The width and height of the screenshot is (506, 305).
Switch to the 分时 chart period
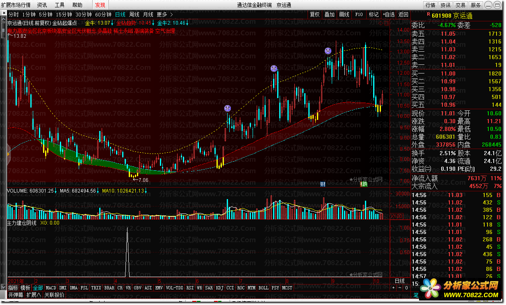coord(14,14)
